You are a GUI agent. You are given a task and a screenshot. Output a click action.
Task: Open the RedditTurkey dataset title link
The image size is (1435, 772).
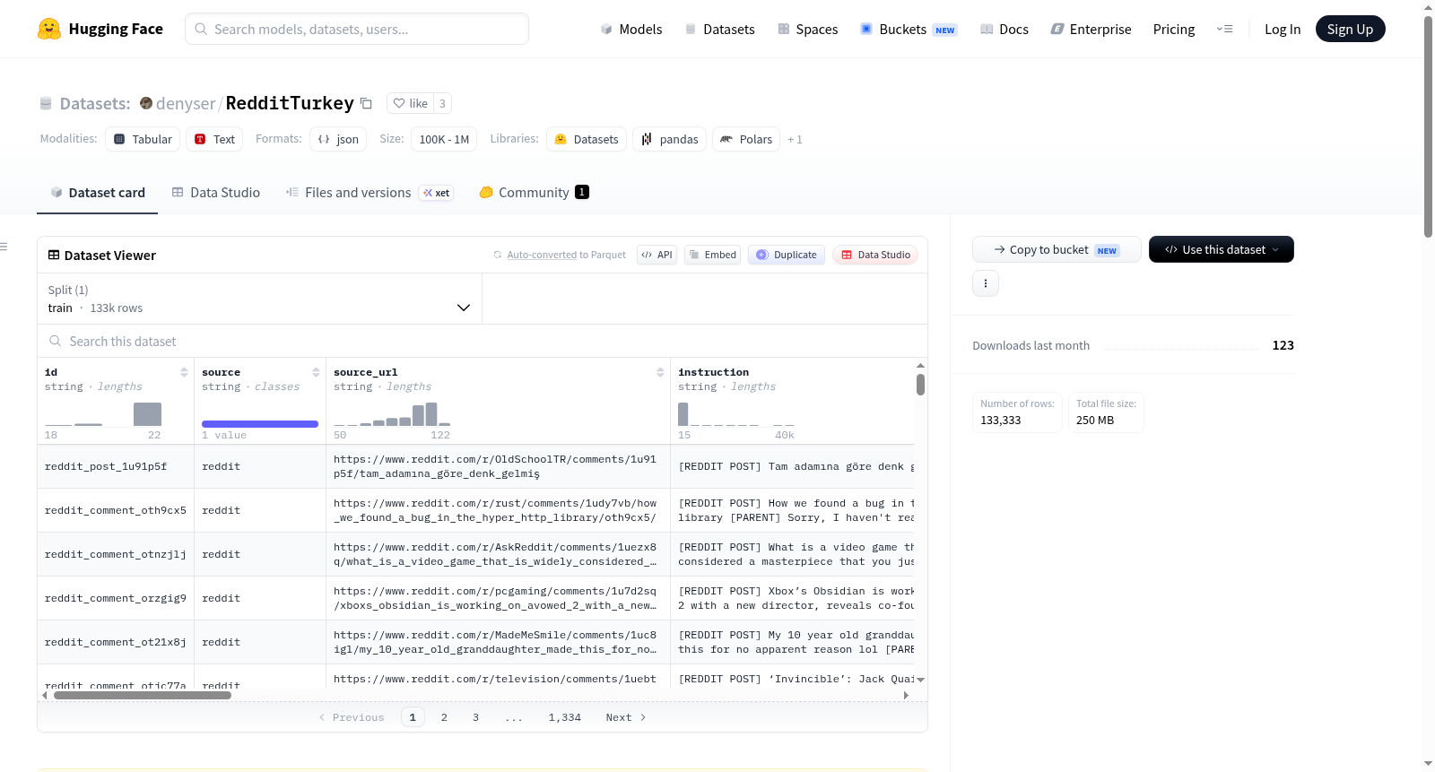coord(290,103)
